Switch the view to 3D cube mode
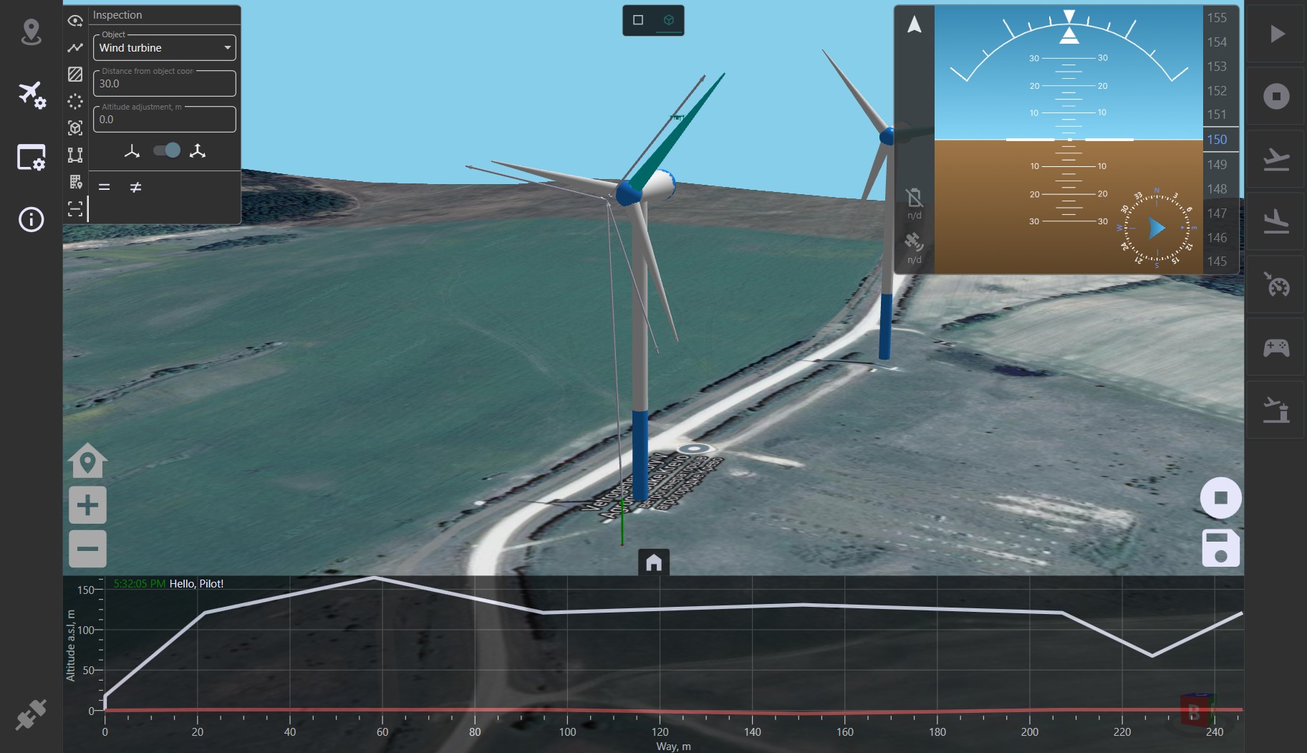Screen dimensions: 1307x753 point(670,20)
